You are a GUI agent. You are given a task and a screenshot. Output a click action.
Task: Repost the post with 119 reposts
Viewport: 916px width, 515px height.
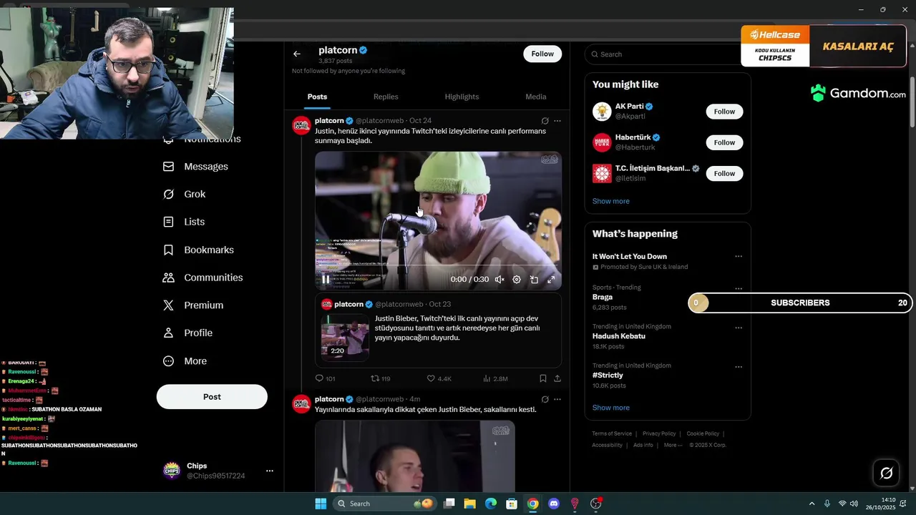coord(380,378)
